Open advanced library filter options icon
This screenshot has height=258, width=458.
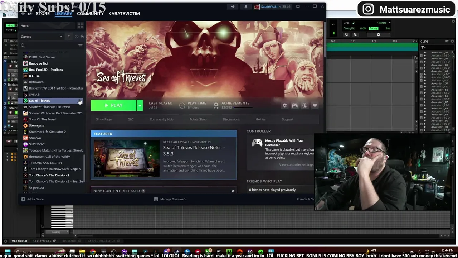point(80,46)
